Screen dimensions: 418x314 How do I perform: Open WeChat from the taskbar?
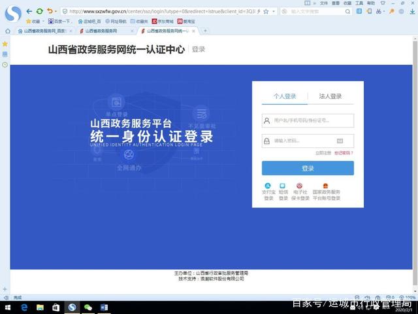point(88,307)
